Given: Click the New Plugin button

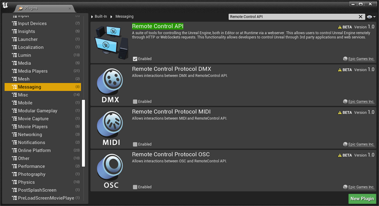Looking at the screenshot, I should [x=362, y=199].
